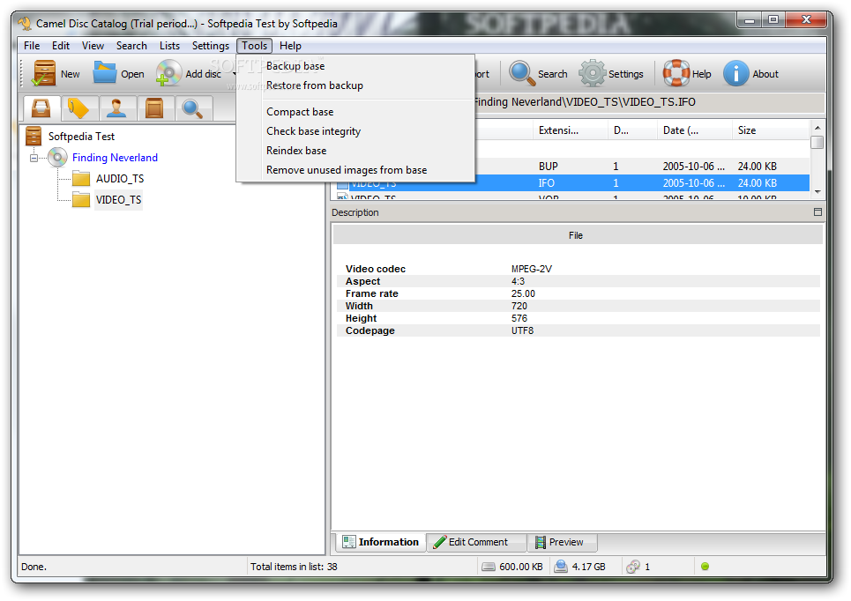Click the Help lifebuoy icon
The image size is (851, 601).
(676, 73)
